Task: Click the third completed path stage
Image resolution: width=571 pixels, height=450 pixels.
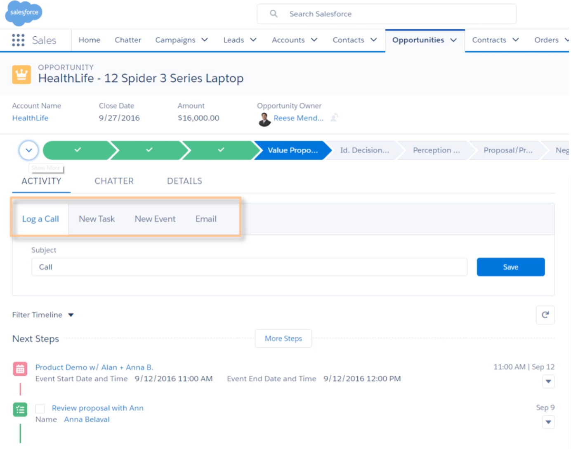Action: pos(220,150)
